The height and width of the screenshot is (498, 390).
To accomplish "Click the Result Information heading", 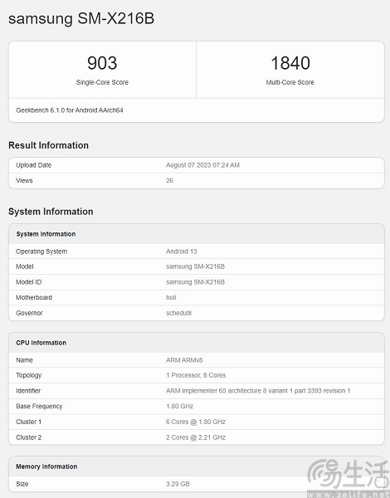I will click(49, 145).
